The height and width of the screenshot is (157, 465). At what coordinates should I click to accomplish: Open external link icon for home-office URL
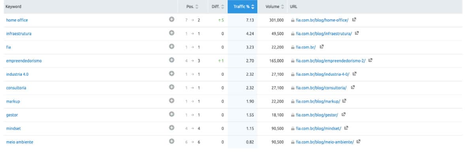pos(354,20)
